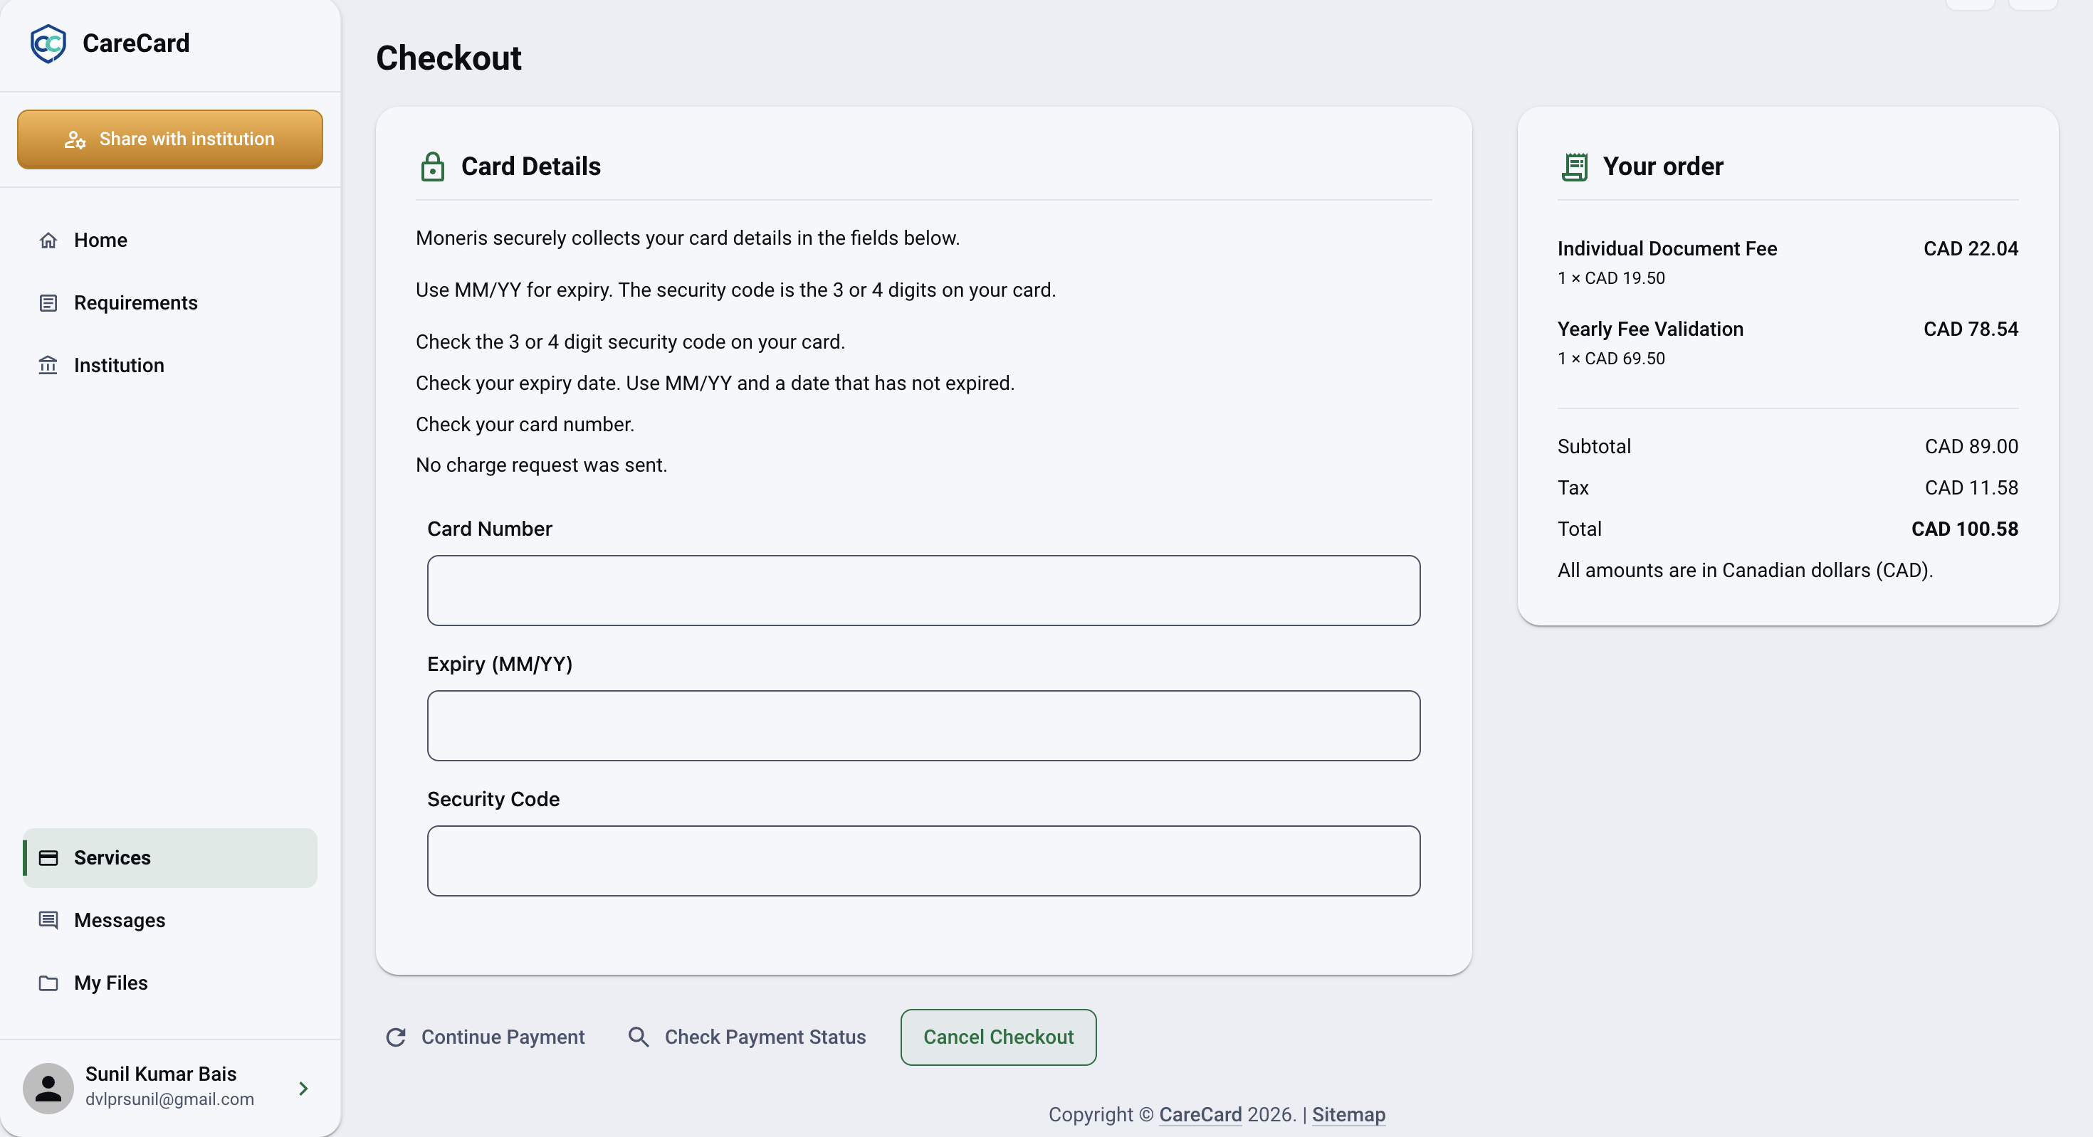The width and height of the screenshot is (2093, 1137).
Task: Click the person-gear icon on Share button
Action: pos(75,139)
